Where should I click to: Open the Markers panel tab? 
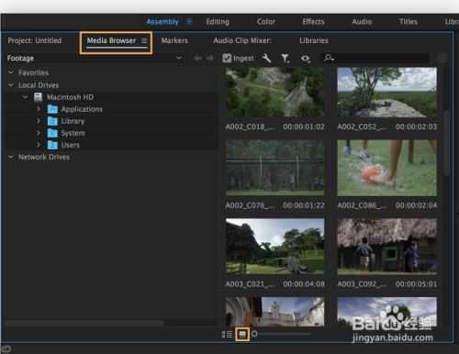[174, 40]
